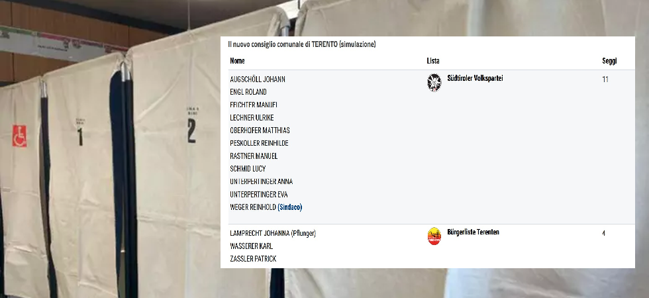Select the Bürgerliste Terenten list name
Image resolution: width=649 pixels, height=298 pixels.
point(473,232)
